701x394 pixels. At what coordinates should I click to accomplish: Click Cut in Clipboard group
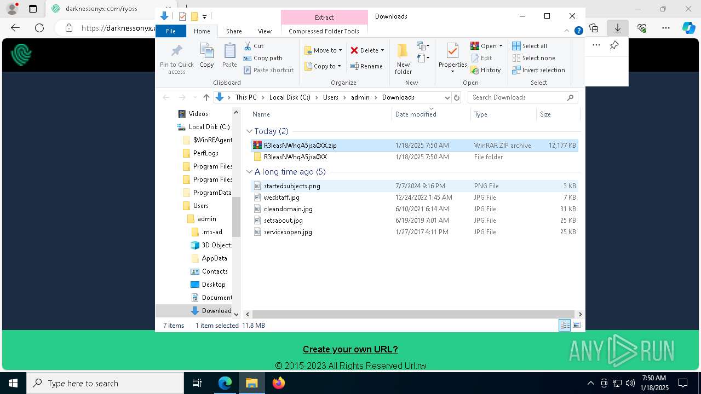click(x=254, y=46)
